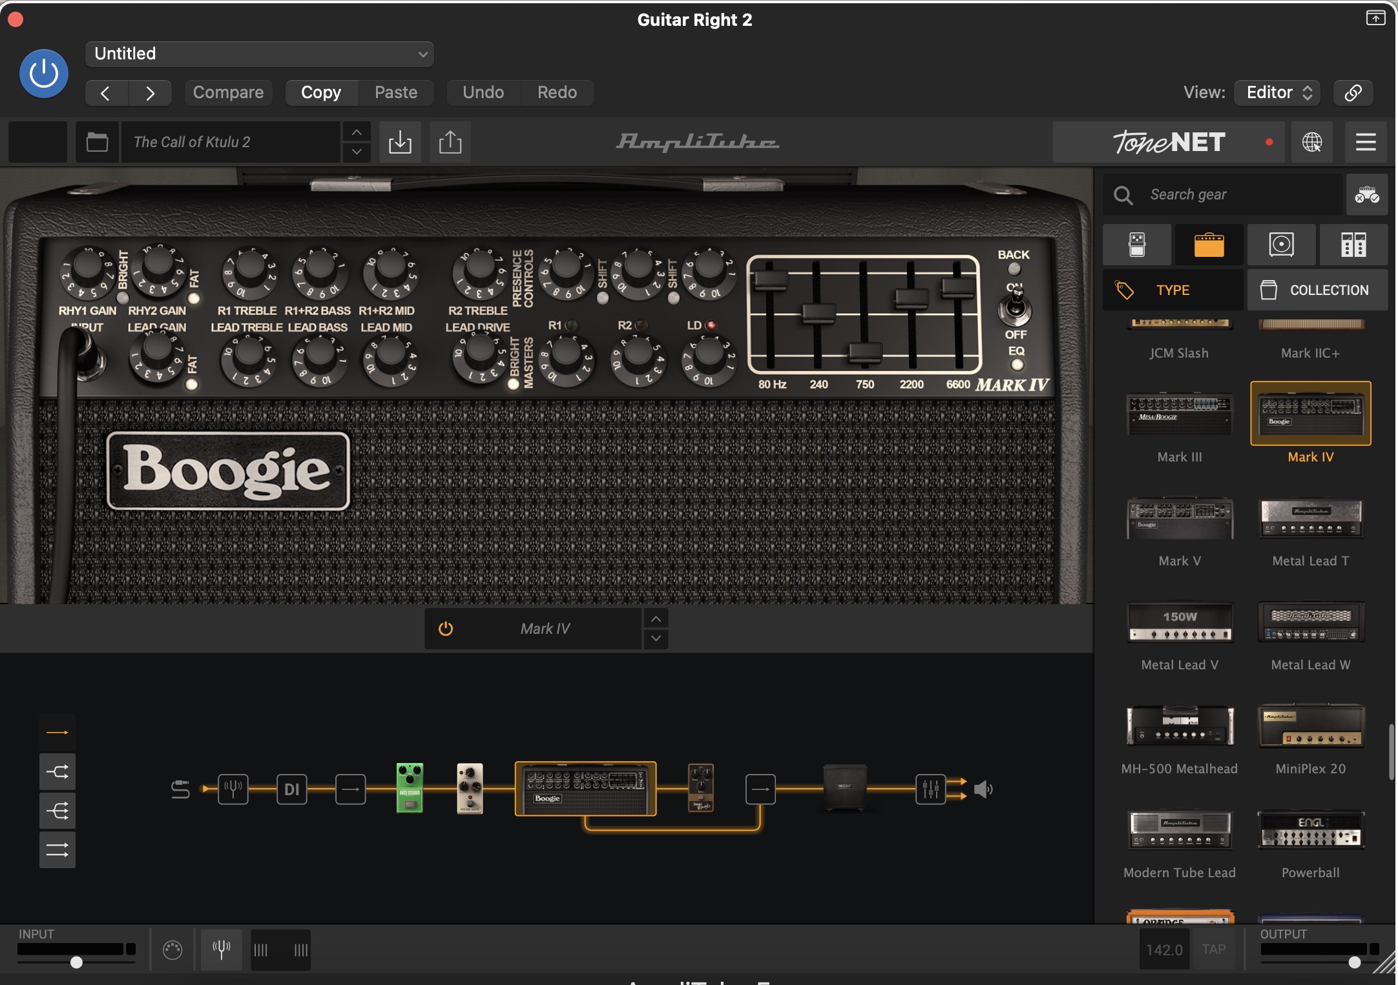Select the cabinet speaker gear category

[1281, 245]
